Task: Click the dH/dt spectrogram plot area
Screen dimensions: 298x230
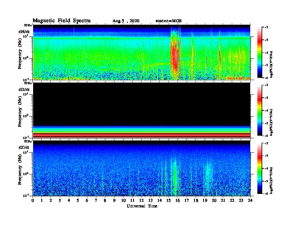Action: pyautogui.click(x=141, y=52)
